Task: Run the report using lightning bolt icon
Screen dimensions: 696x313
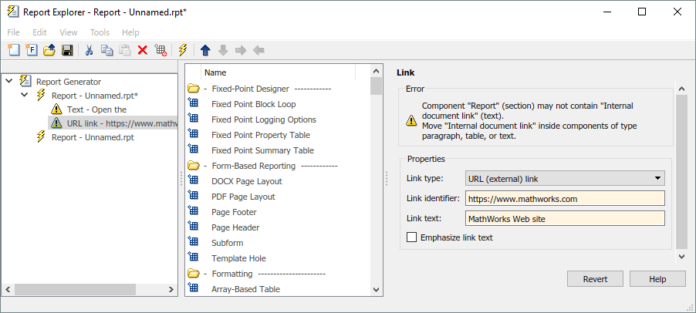Action: point(183,50)
